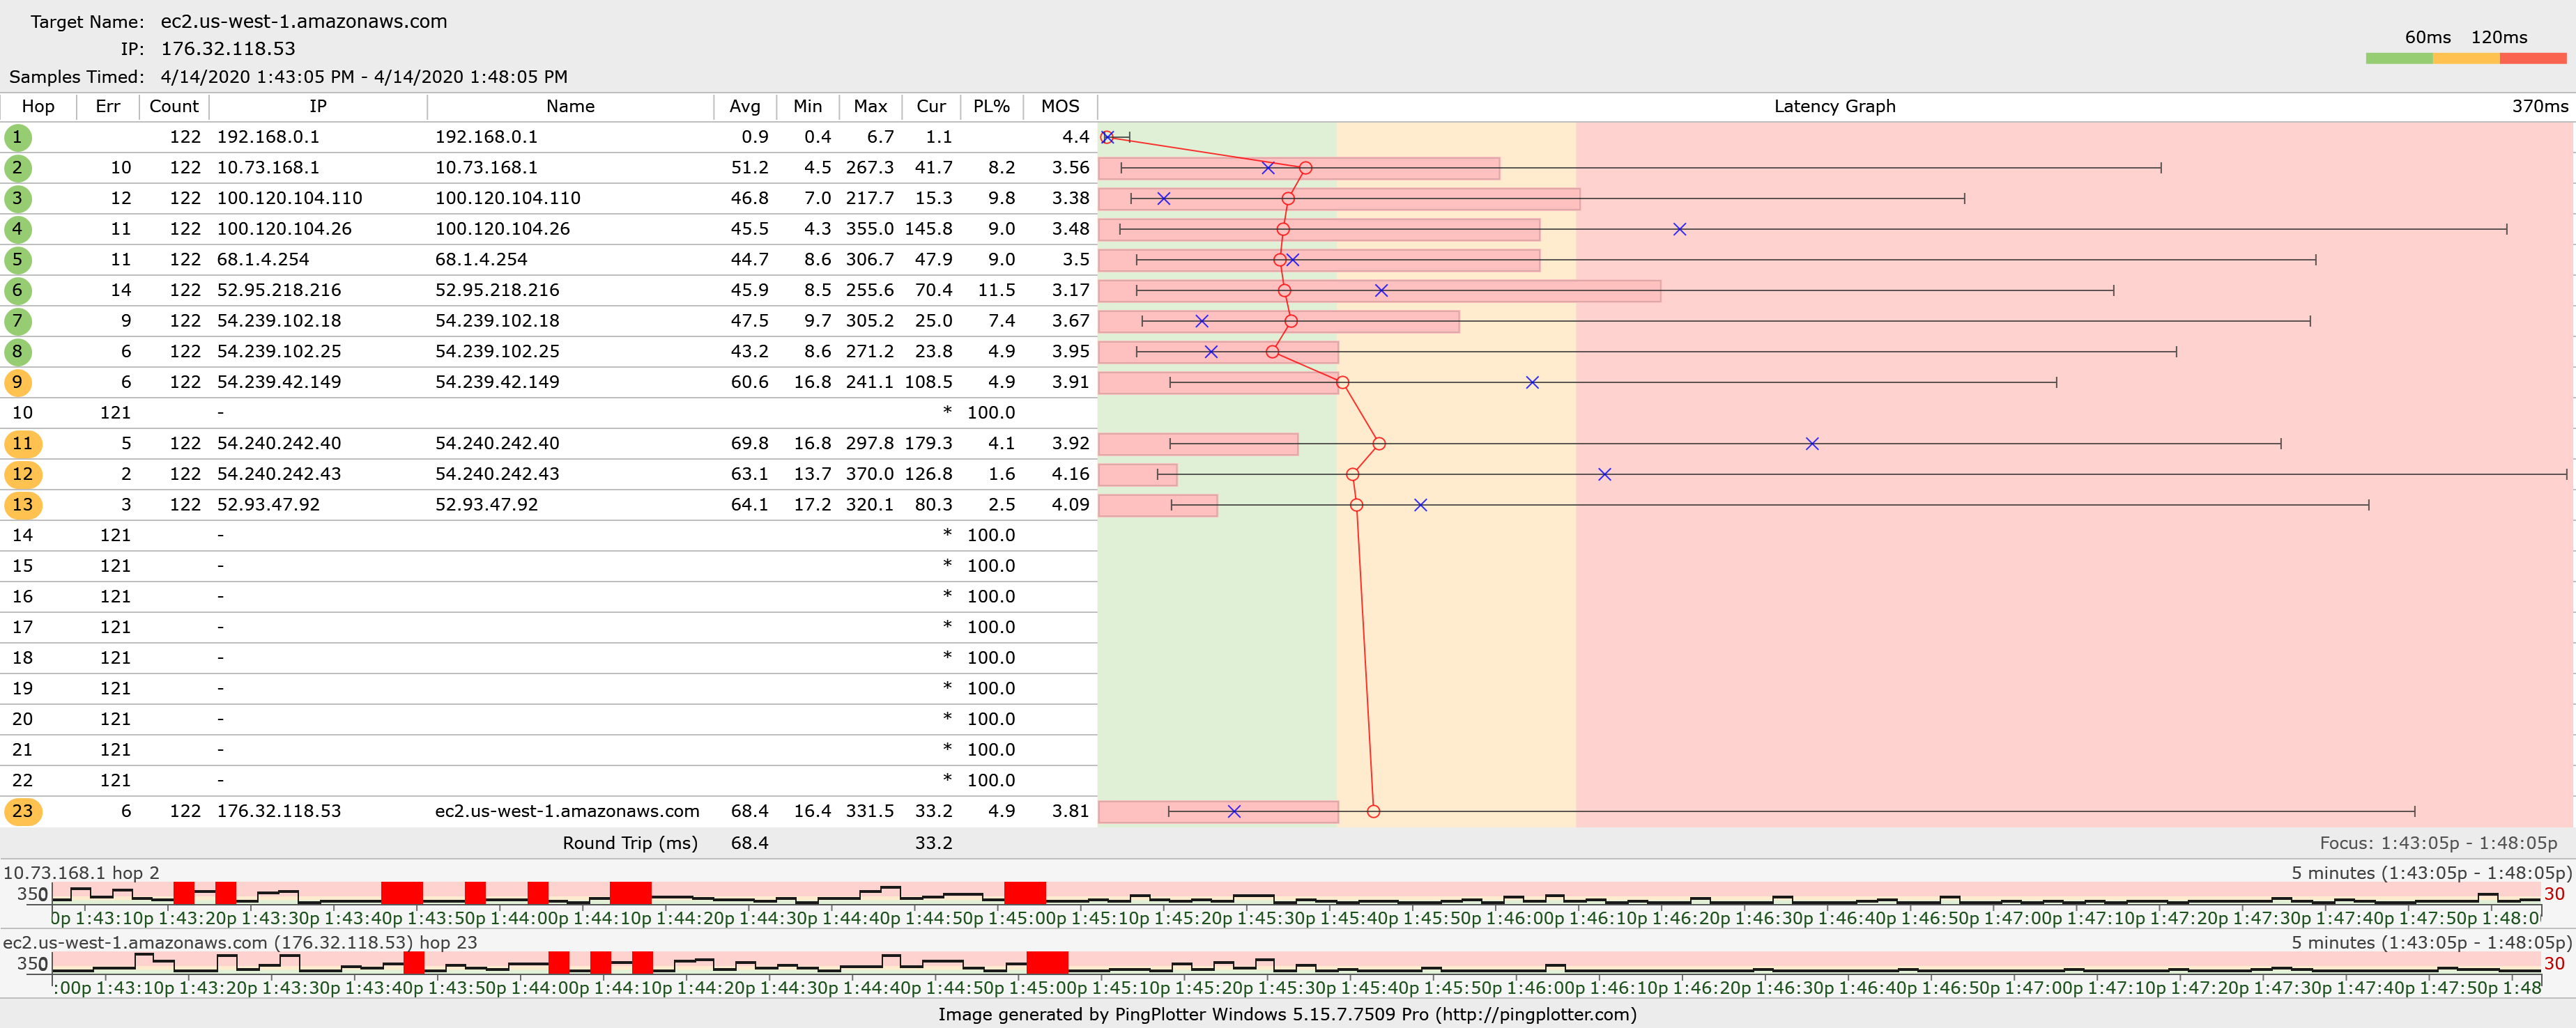Image resolution: width=2576 pixels, height=1028 pixels.
Task: Click the orange 120ms legend swatch
Action: pos(2466,59)
